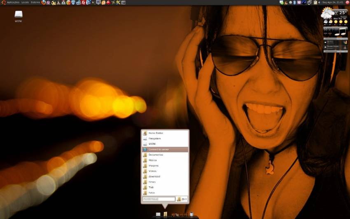Open Vídeos folder entry
The width and height of the screenshot is (350, 219).
tap(165, 171)
